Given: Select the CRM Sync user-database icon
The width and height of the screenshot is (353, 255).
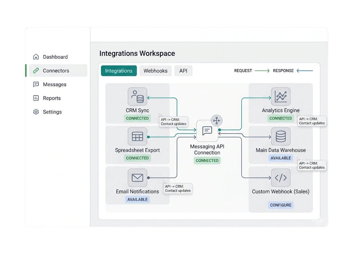Looking at the screenshot, I should pos(137,97).
